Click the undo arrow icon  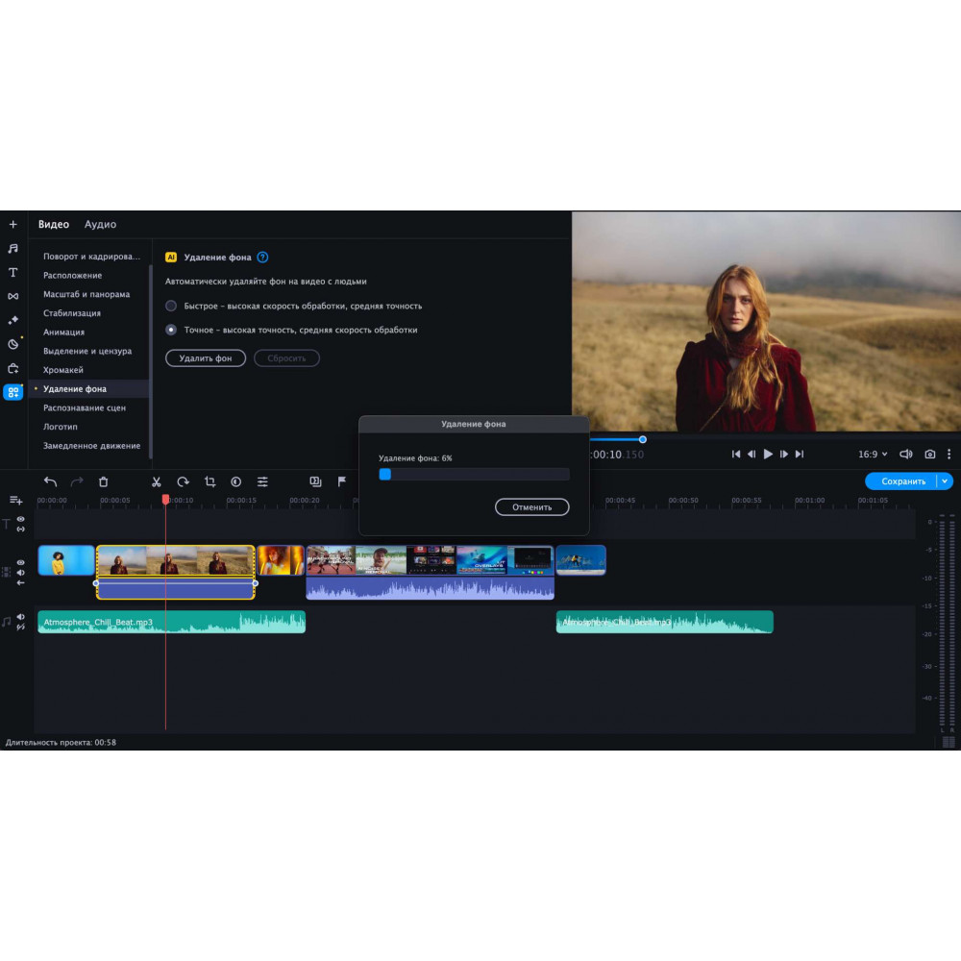(50, 481)
